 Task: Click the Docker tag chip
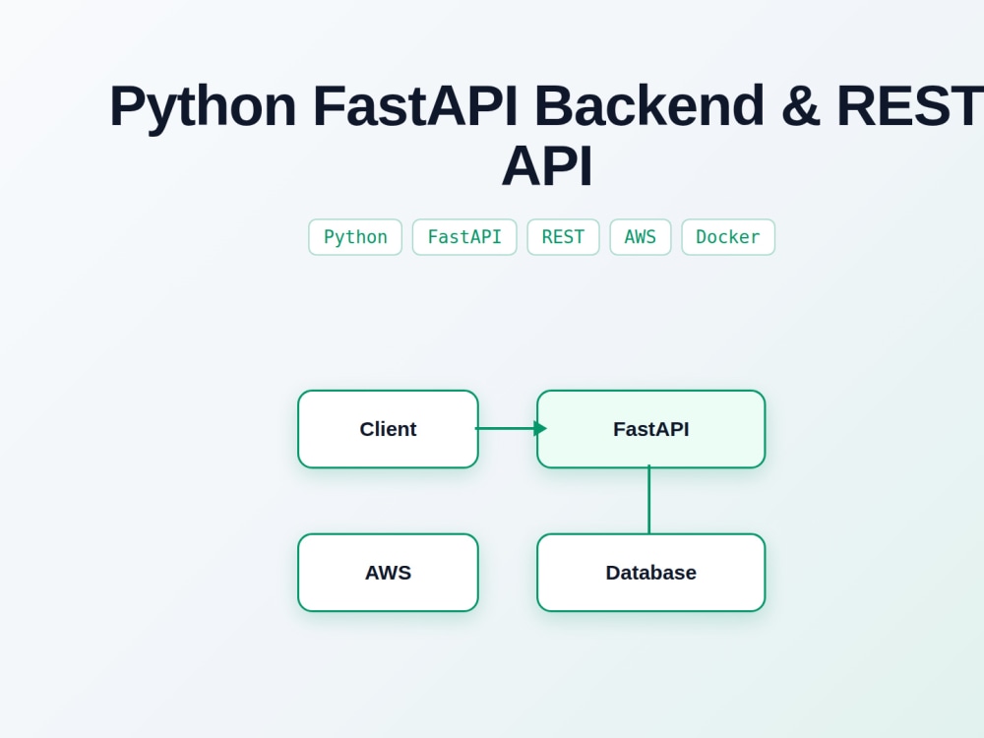pos(728,237)
